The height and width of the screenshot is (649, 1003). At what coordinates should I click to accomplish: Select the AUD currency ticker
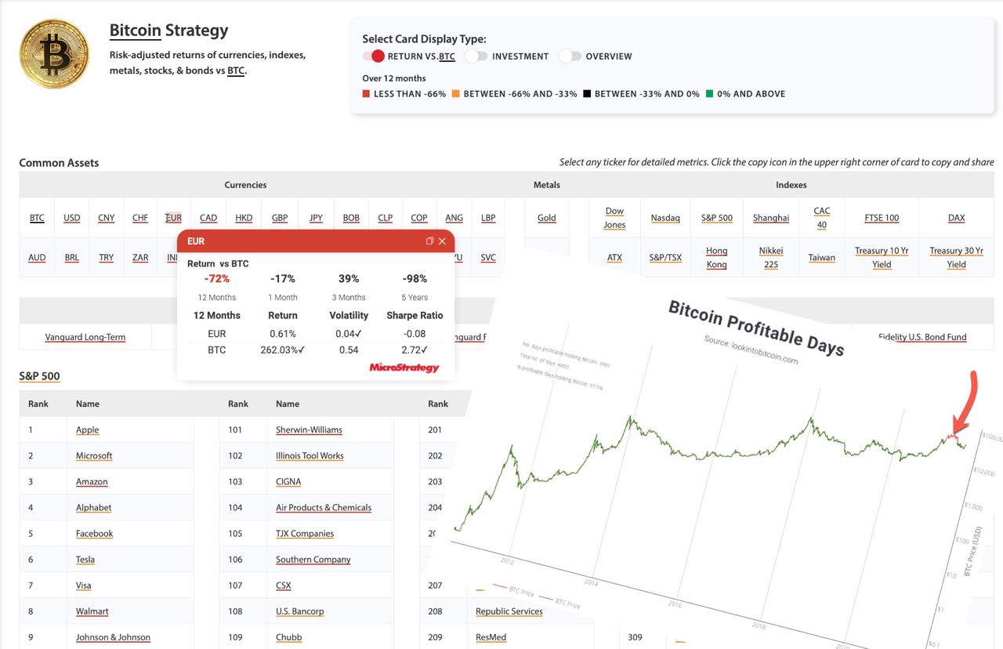tap(37, 258)
